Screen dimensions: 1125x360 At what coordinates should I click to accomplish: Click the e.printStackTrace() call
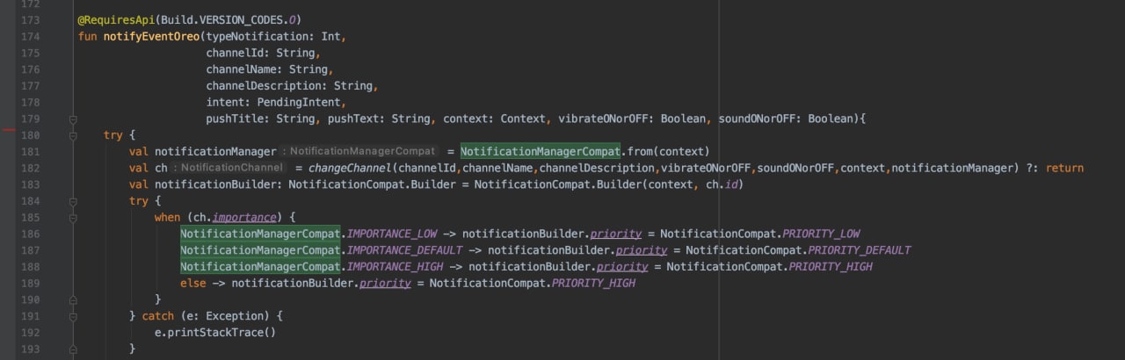click(x=215, y=333)
